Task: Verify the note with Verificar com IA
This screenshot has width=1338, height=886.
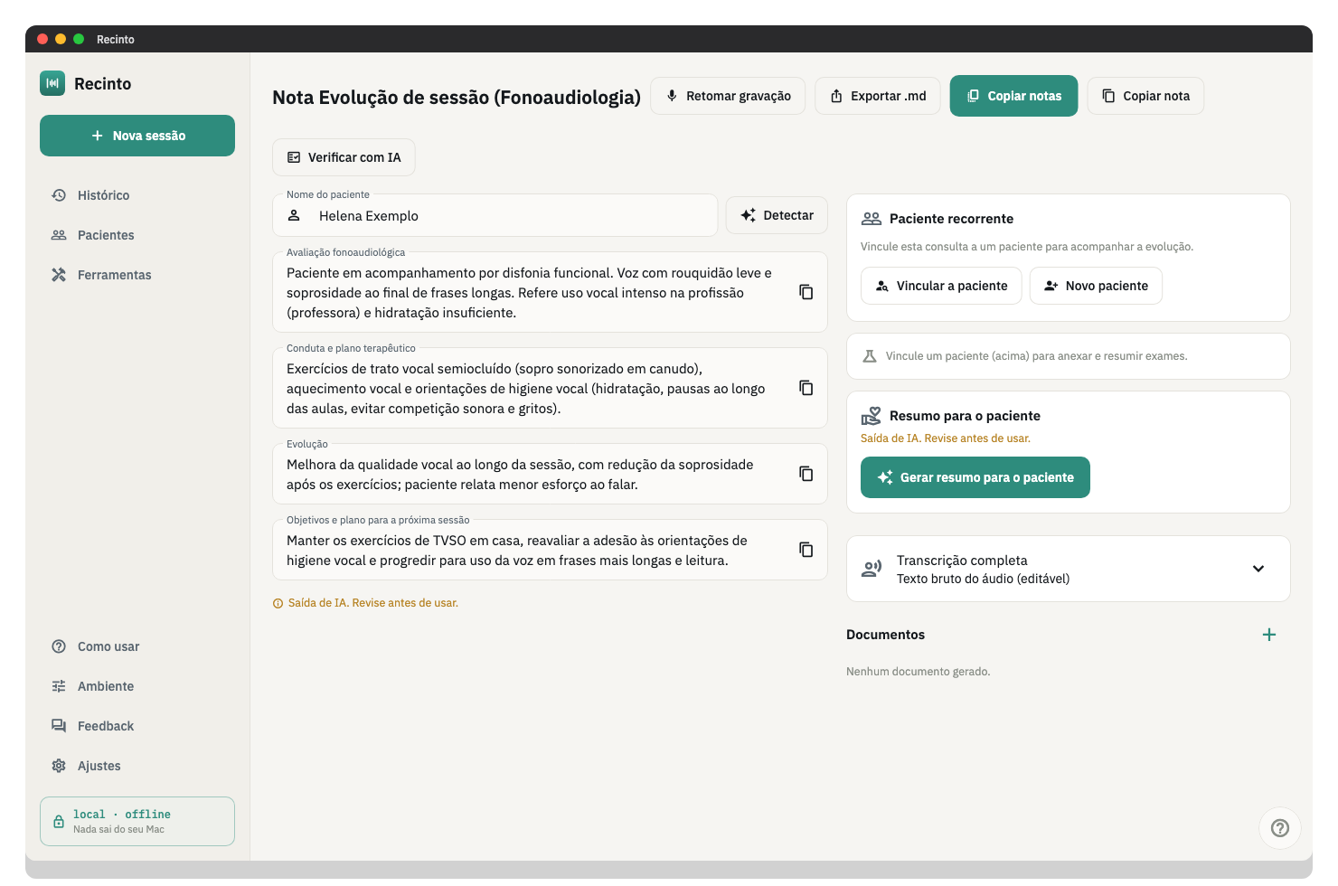Action: coord(344,157)
